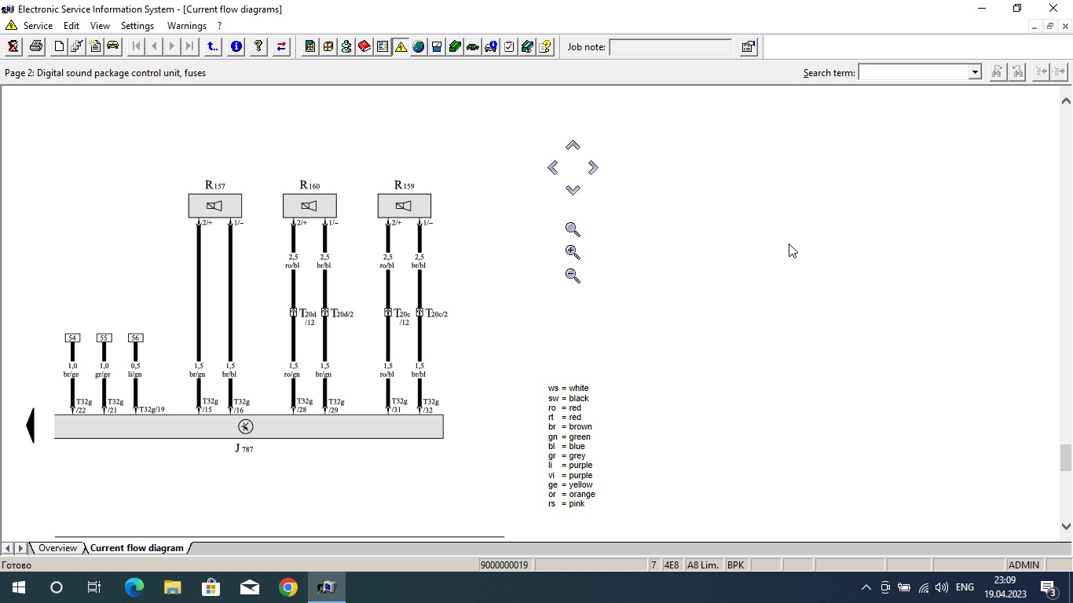This screenshot has width=1073, height=603.
Task: Click the red book icon in toolbar
Action: [364, 46]
